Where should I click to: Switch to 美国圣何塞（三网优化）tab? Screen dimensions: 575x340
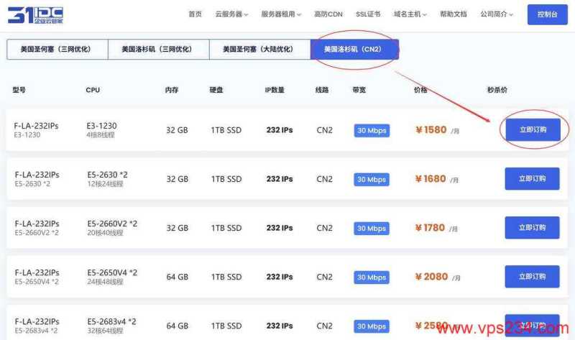coord(57,50)
